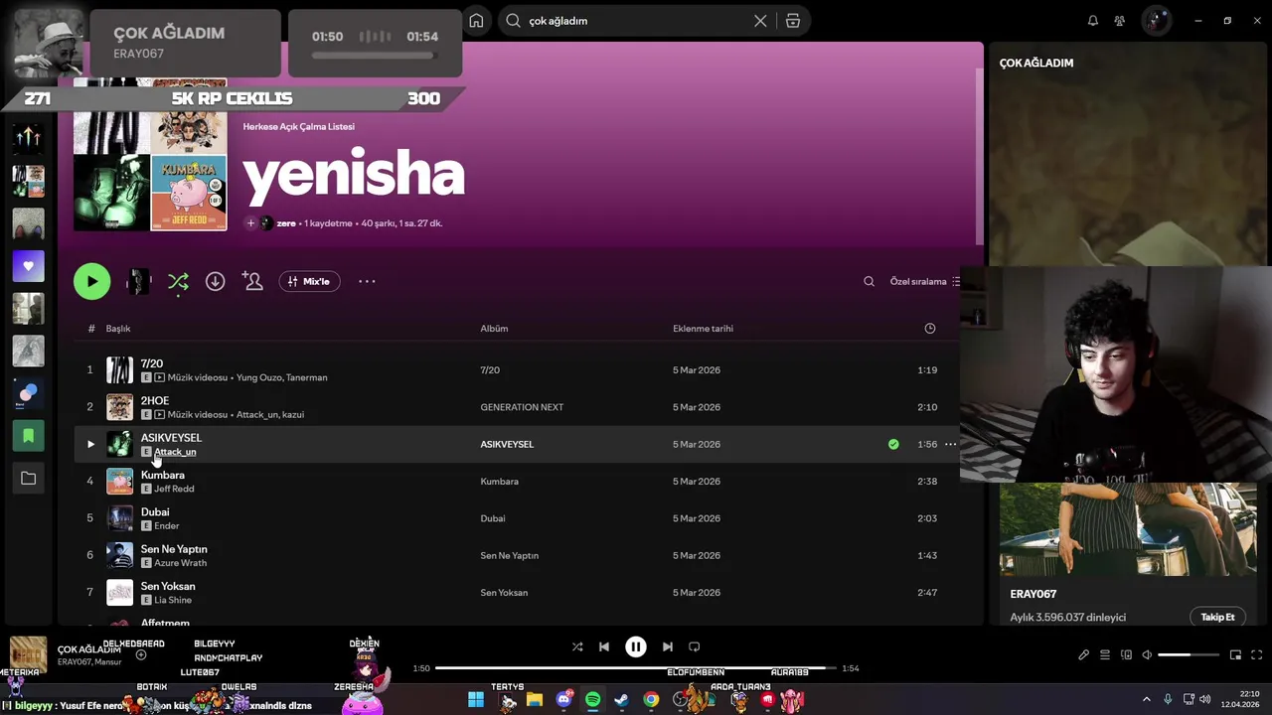Open more options for ASIKVEYSEL row

click(950, 444)
